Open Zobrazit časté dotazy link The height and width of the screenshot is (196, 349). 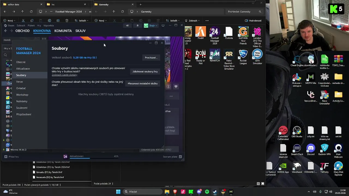pyautogui.click(x=64, y=75)
